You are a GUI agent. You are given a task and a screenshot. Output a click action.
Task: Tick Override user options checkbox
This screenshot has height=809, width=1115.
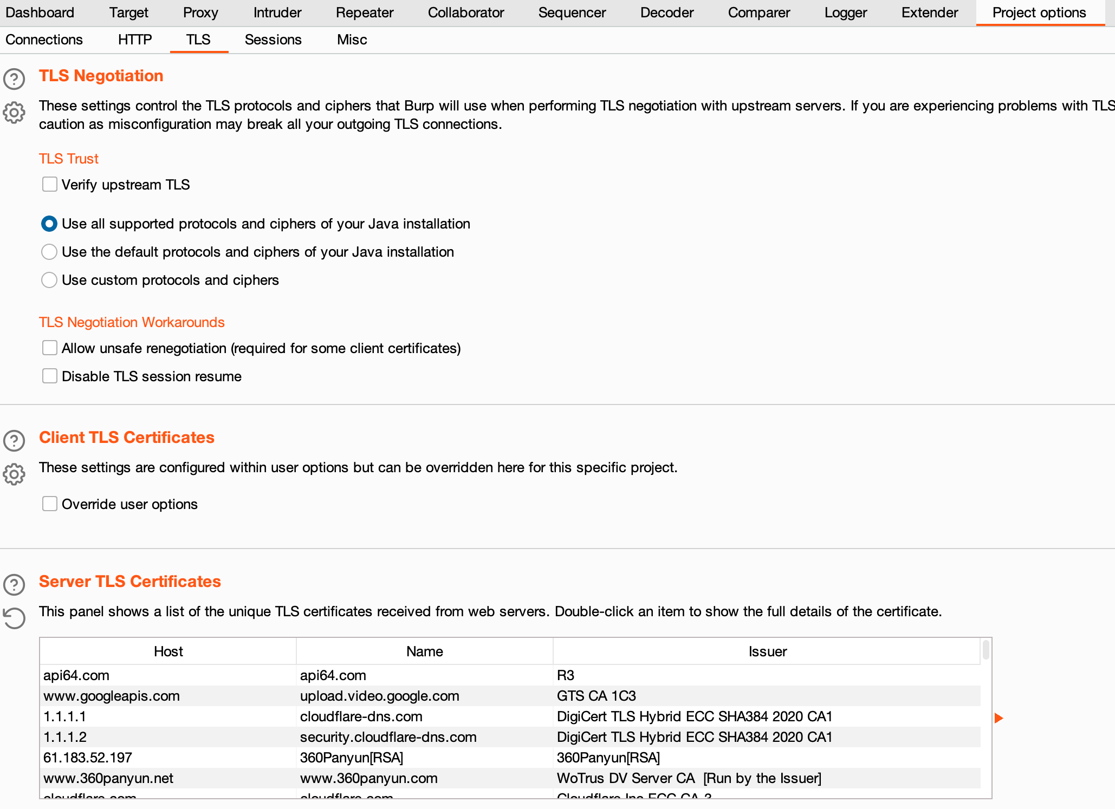[x=50, y=504]
